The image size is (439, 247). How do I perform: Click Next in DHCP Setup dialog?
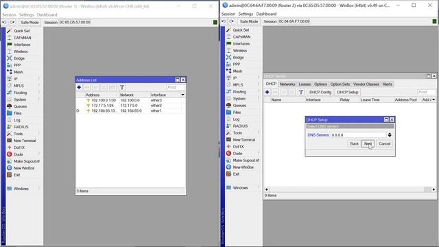(x=368, y=143)
